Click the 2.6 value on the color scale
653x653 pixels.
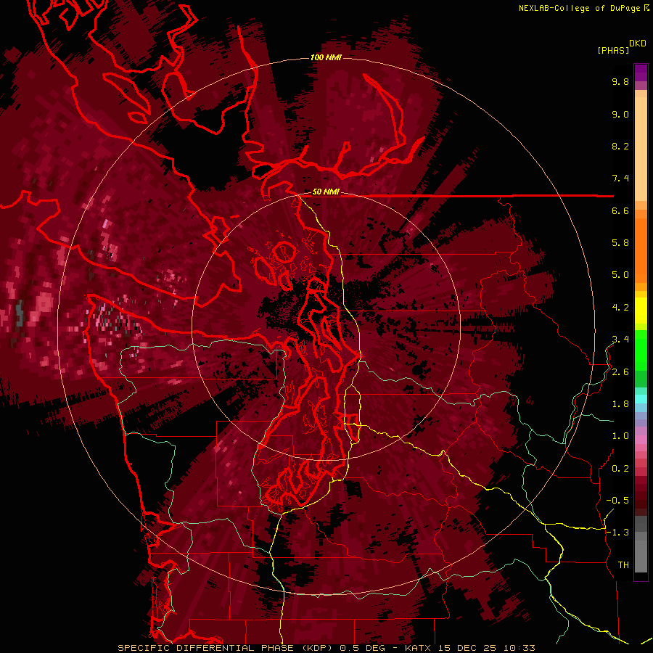[x=620, y=372]
